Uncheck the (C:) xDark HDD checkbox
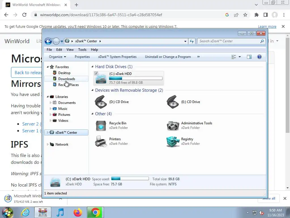 [96, 74]
